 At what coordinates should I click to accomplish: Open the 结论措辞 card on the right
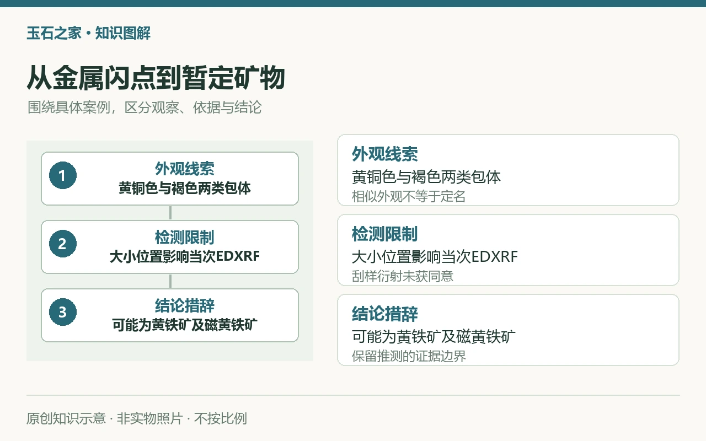tap(508, 330)
